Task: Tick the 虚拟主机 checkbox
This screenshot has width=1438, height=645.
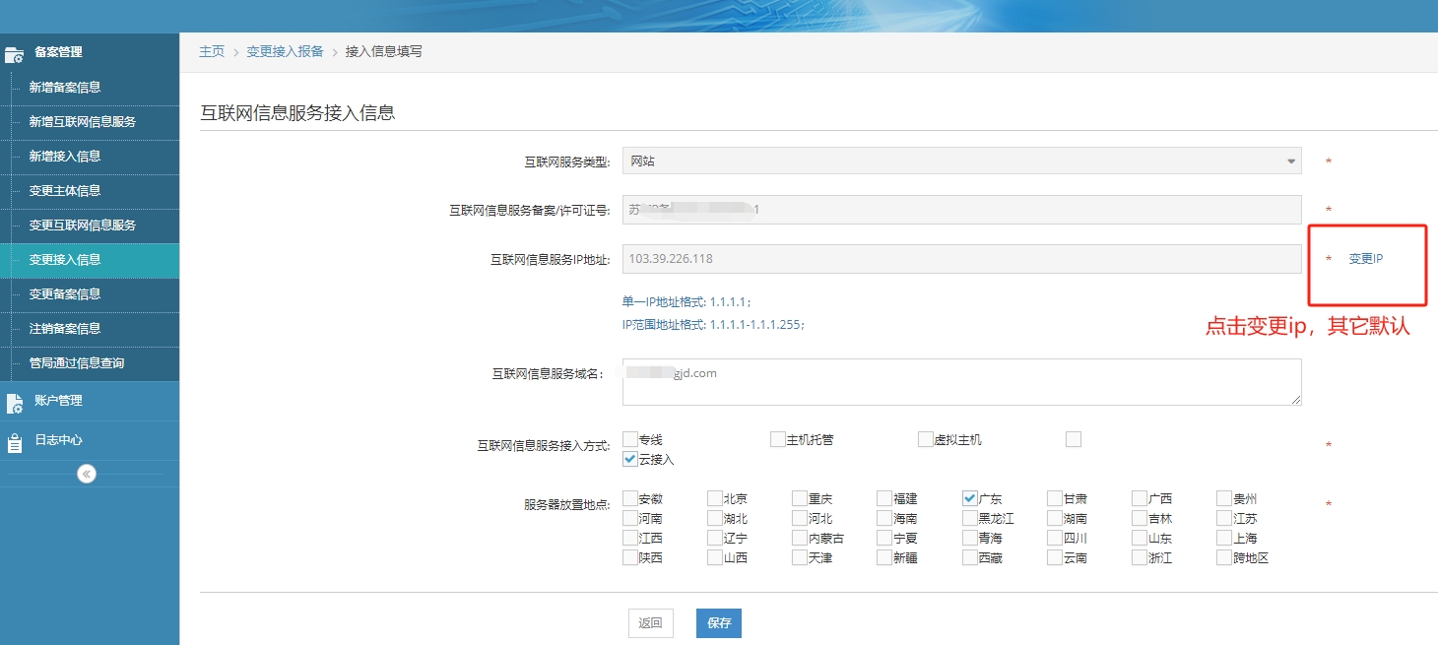Action: [x=926, y=439]
